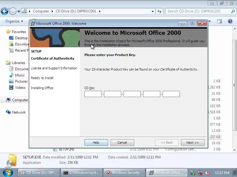Click the Office setup icon in the wizard title bar
This screenshot has height=177, width=237.
click(33, 24)
